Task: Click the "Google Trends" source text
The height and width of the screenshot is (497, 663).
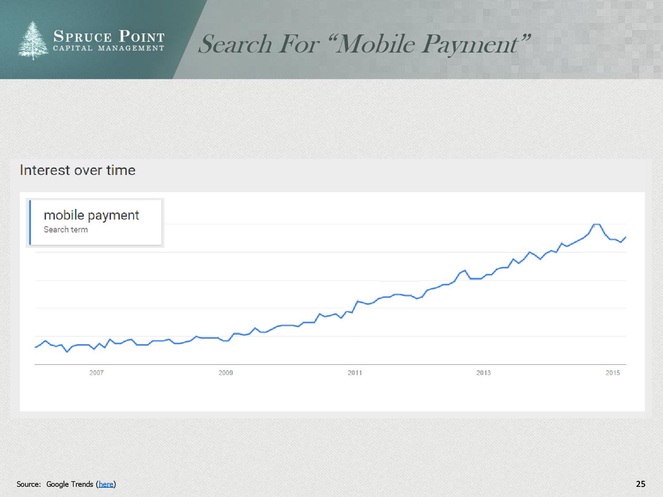Action: click(70, 484)
